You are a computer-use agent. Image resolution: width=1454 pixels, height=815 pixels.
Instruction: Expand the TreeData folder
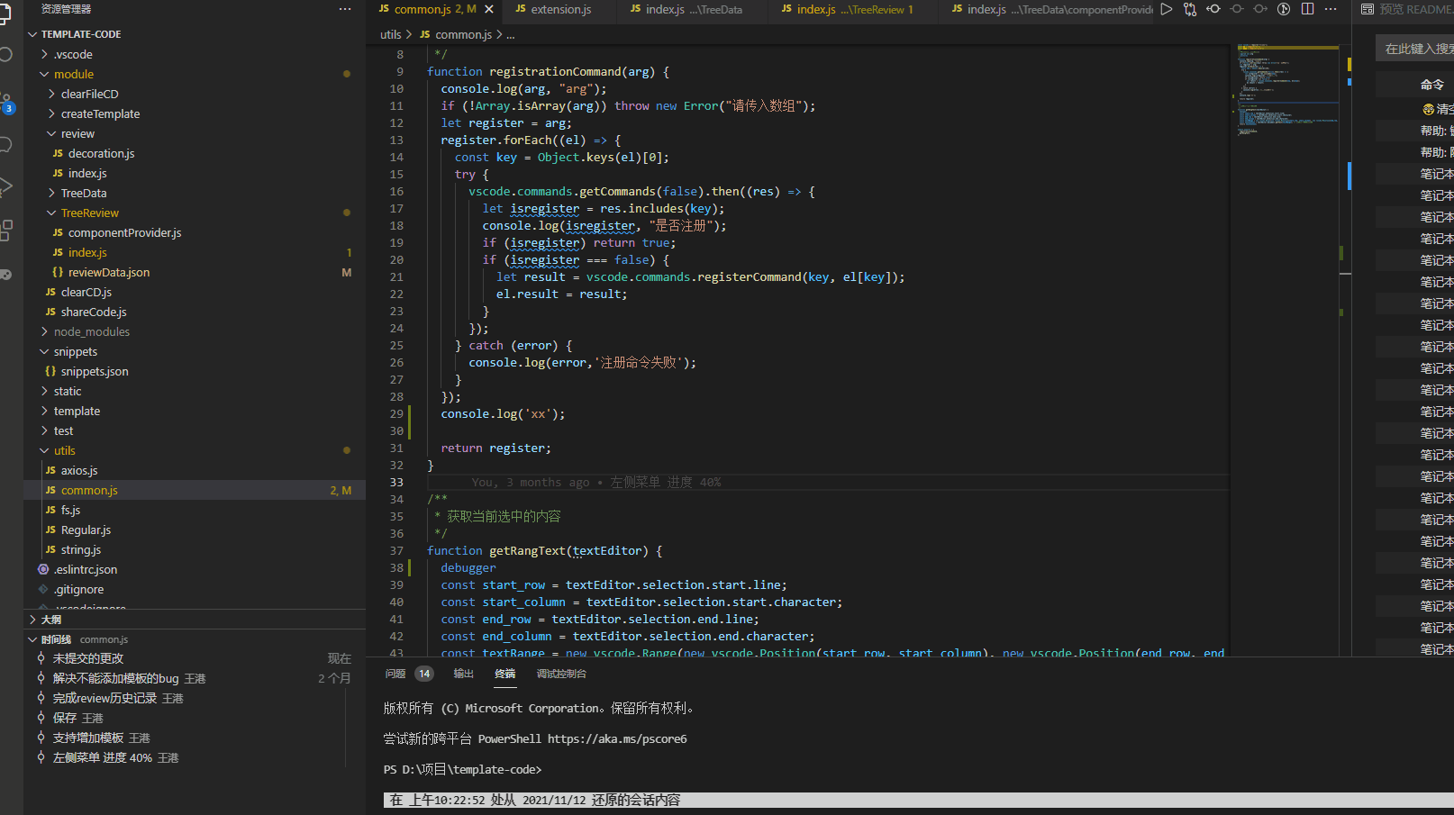point(51,193)
